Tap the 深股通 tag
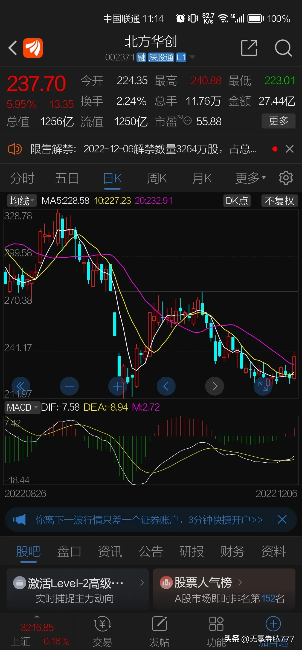This screenshot has height=650, width=302. [x=161, y=57]
